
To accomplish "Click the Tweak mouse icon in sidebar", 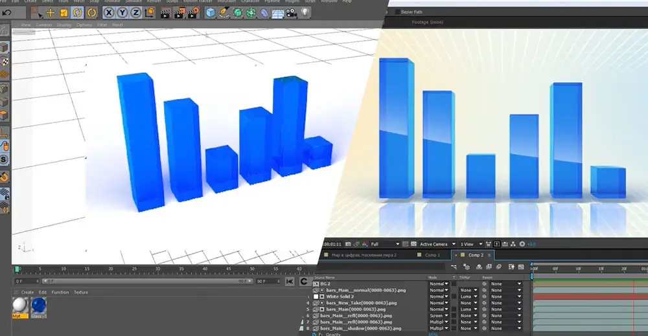I will pyautogui.click(x=4, y=146).
